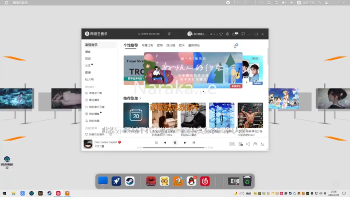Screen dimensions: 350x197
Task: Pause the current song
Action: [175, 143]
